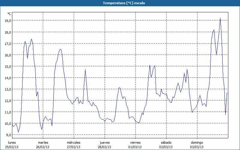240x150 pixels.
Task: Select the domingo day label
Action: tap(196, 142)
